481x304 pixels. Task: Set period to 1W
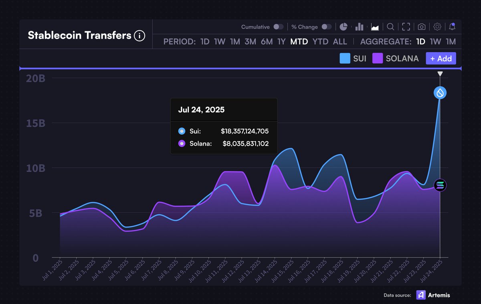[x=219, y=42]
